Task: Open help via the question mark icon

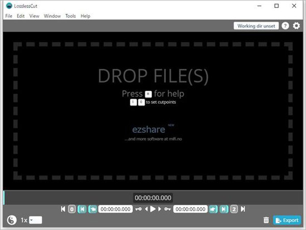Action: tap(285, 25)
